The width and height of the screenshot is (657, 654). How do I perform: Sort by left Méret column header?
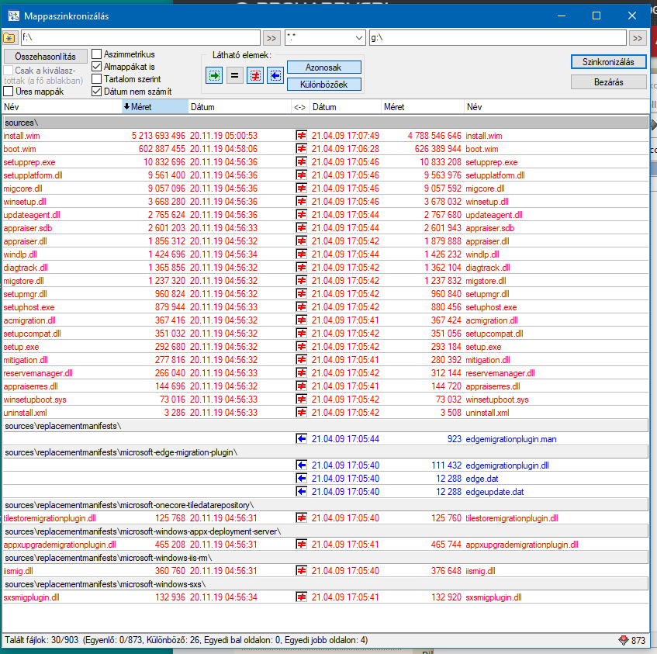[x=155, y=107]
